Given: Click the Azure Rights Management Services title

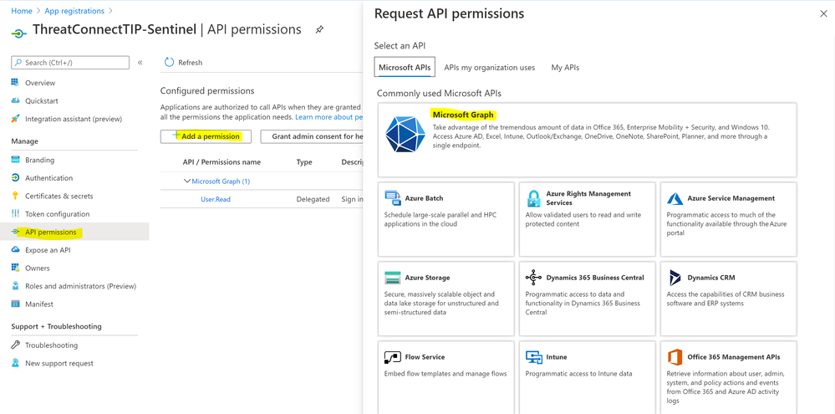Looking at the screenshot, I should [x=588, y=198].
